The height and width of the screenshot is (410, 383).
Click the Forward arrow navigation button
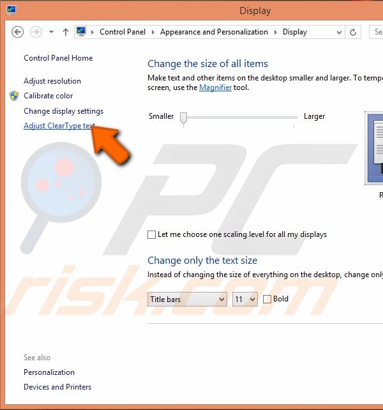pos(36,32)
